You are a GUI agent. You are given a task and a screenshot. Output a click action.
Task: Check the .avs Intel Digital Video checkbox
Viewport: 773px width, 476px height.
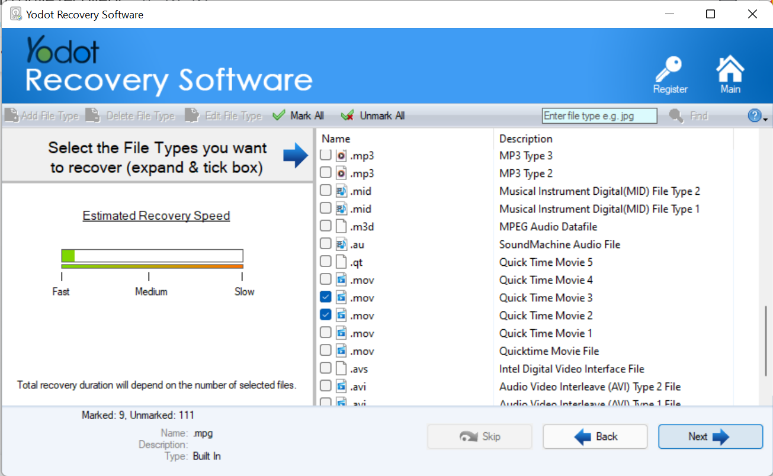[x=325, y=368]
